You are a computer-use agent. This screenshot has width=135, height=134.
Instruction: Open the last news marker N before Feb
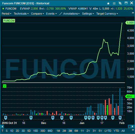tap(120, 118)
